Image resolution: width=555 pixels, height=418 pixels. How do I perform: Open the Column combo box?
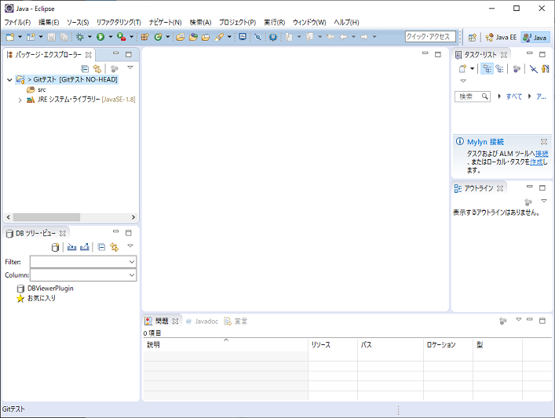tap(83, 274)
